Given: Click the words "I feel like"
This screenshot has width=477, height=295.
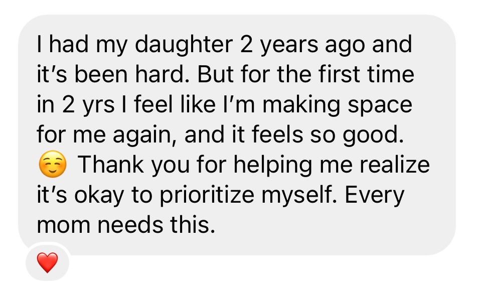Looking at the screenshot, I should point(169,104).
